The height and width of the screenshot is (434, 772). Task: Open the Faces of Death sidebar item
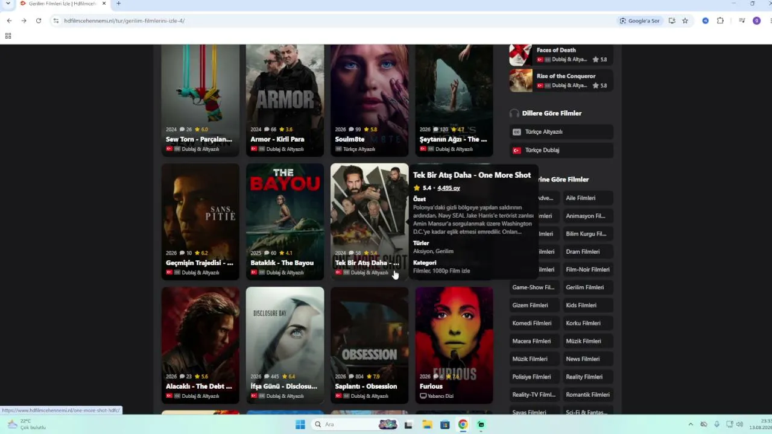(561, 55)
